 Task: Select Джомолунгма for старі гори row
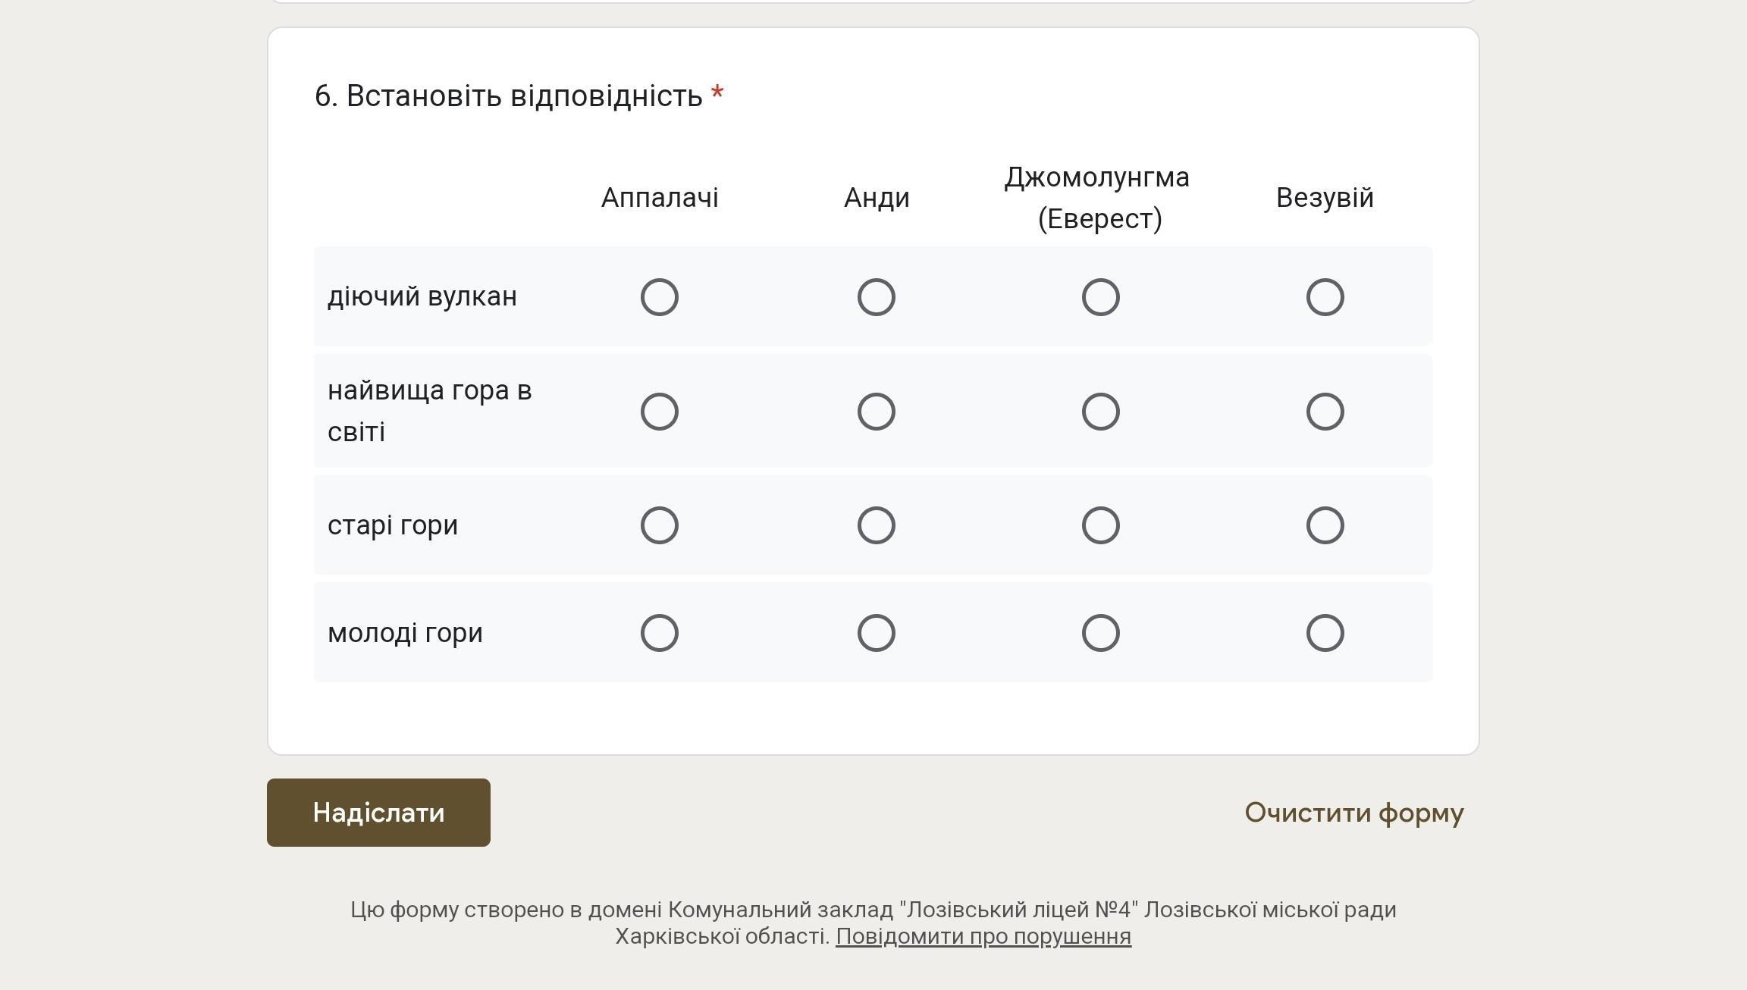[x=1100, y=525]
